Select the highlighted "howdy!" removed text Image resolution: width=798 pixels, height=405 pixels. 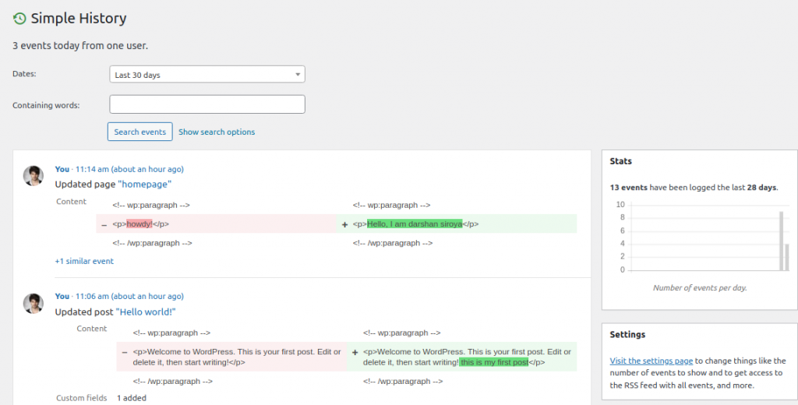coord(139,224)
